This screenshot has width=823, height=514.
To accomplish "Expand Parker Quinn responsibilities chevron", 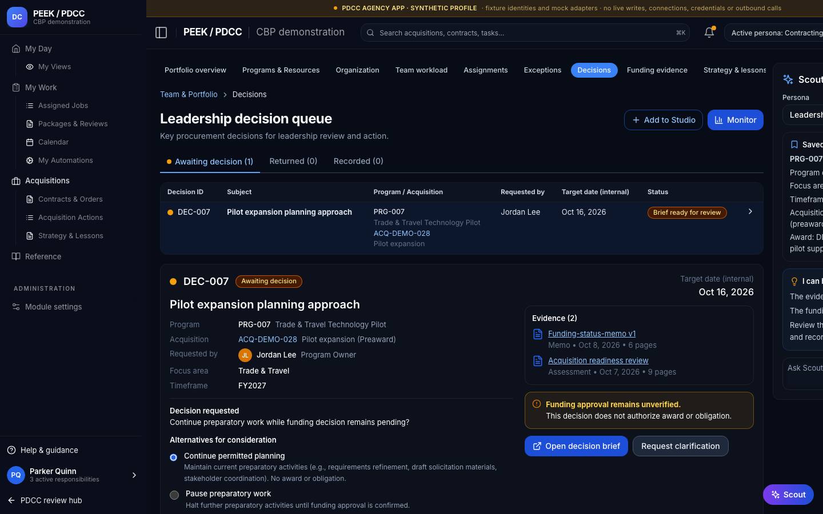I will coord(134,475).
